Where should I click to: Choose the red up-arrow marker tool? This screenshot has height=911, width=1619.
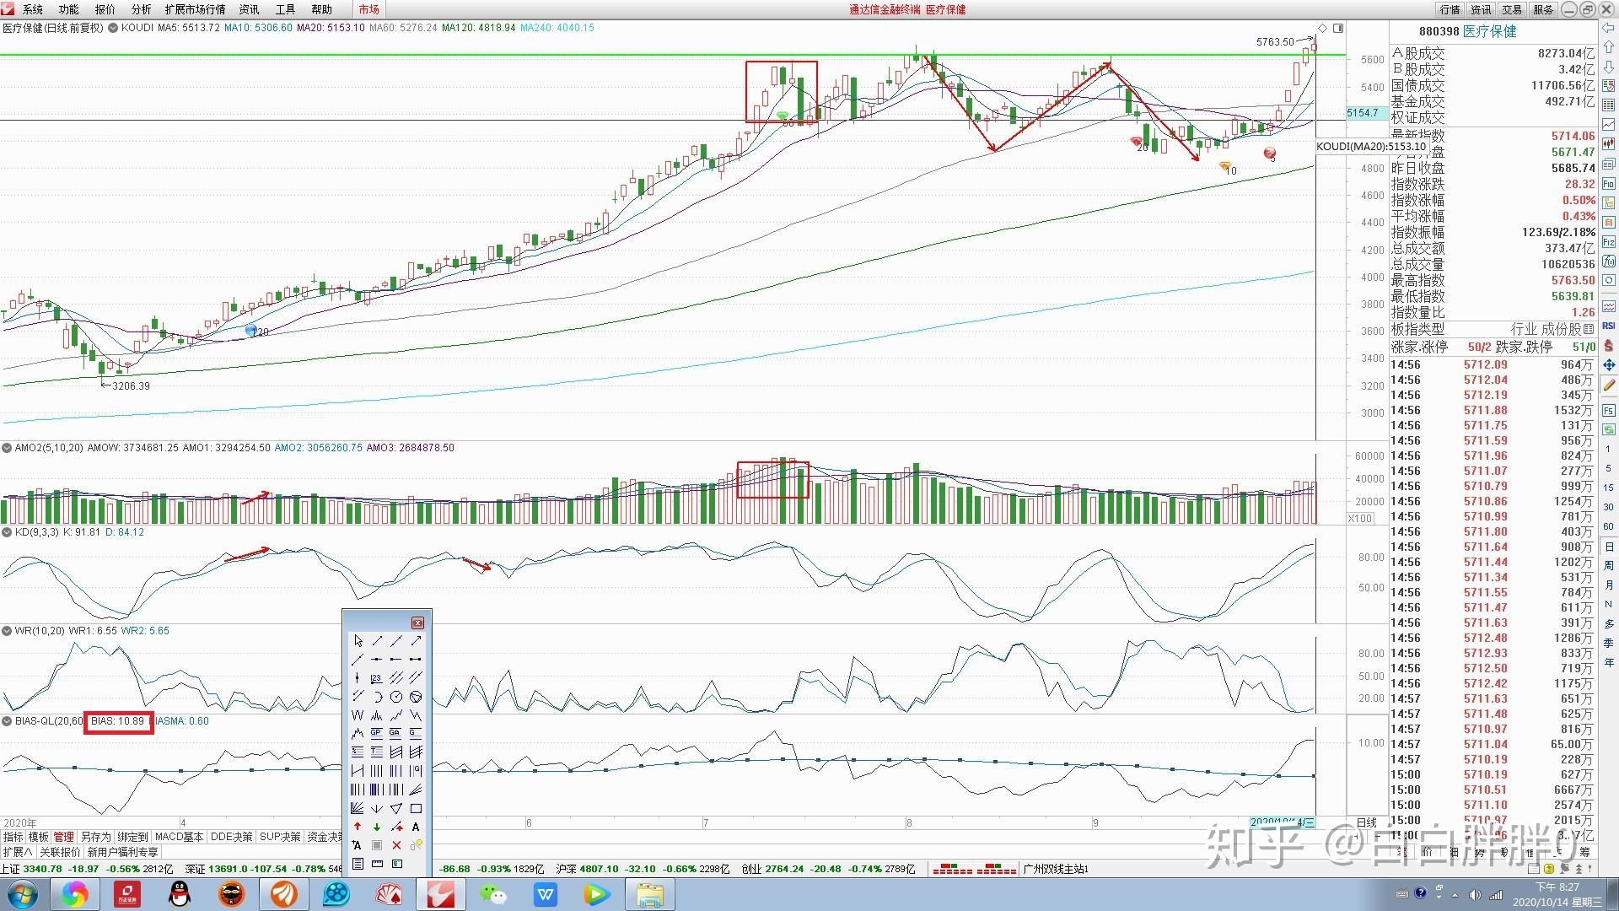pos(358,827)
